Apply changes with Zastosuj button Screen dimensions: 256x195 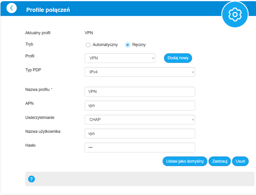pos(220,161)
